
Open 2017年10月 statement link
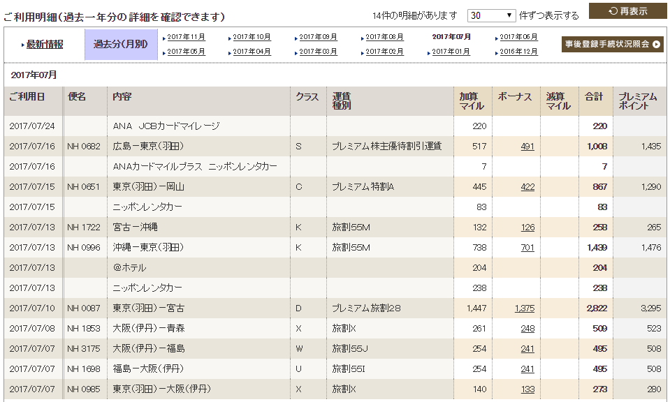pyautogui.click(x=252, y=37)
